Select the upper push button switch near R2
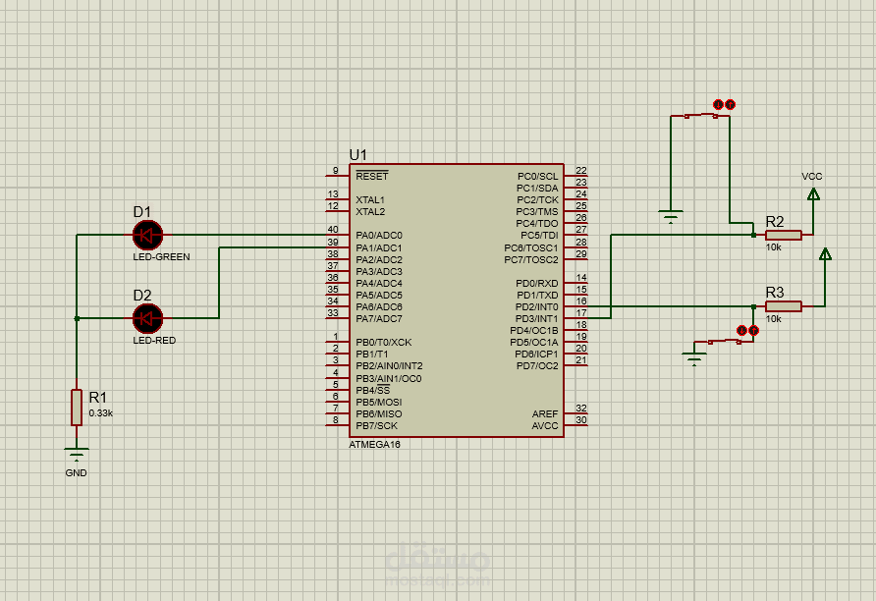 tap(701, 116)
